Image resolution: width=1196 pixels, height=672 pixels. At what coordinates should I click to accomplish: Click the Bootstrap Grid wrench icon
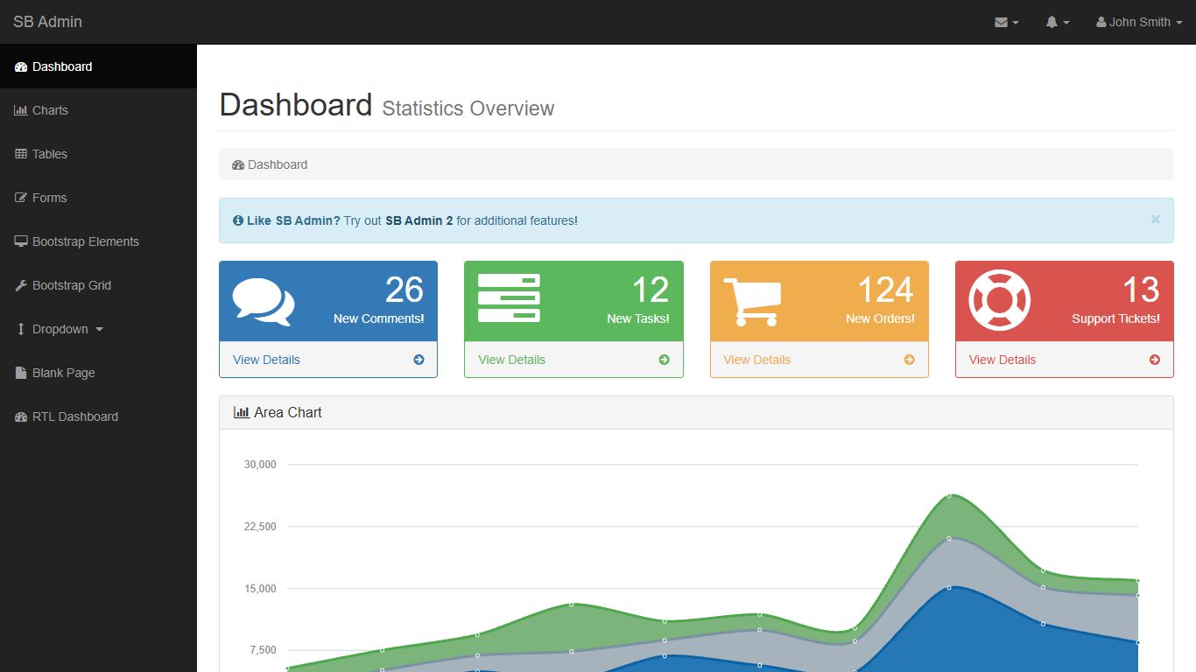click(21, 285)
